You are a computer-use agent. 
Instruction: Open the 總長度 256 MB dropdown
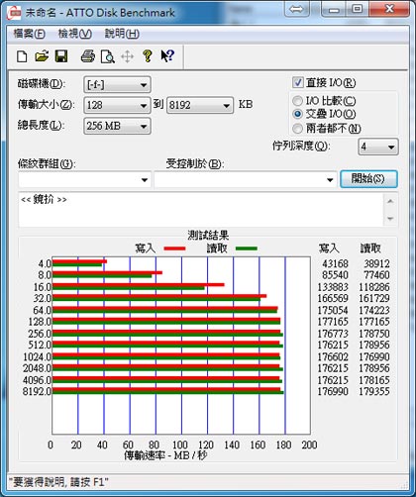click(x=117, y=126)
